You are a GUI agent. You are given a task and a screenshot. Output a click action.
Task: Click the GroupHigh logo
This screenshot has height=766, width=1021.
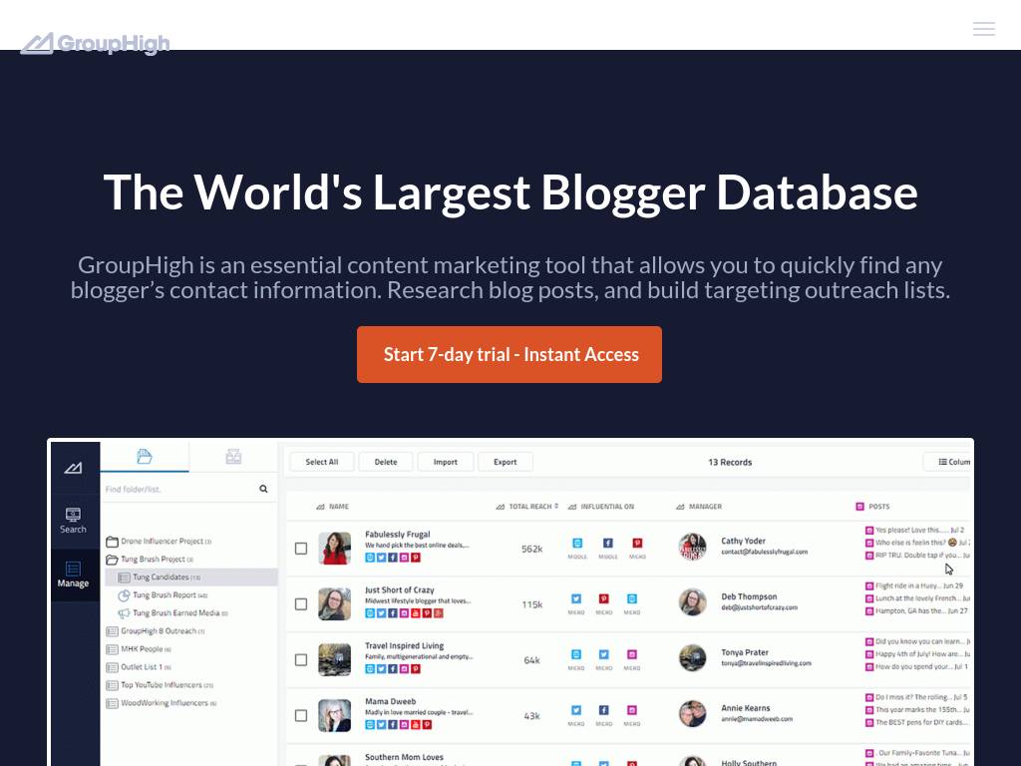(x=96, y=43)
